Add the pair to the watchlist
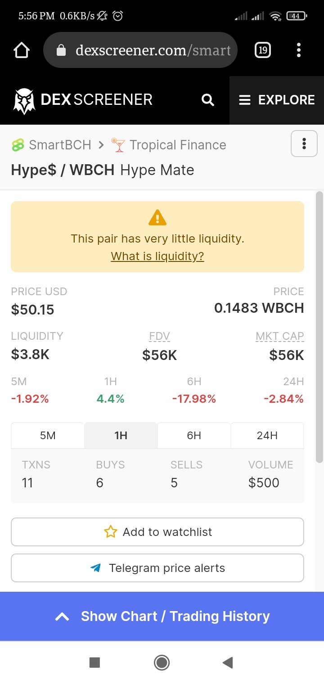Screen dimensions: 324x684 coord(157,532)
